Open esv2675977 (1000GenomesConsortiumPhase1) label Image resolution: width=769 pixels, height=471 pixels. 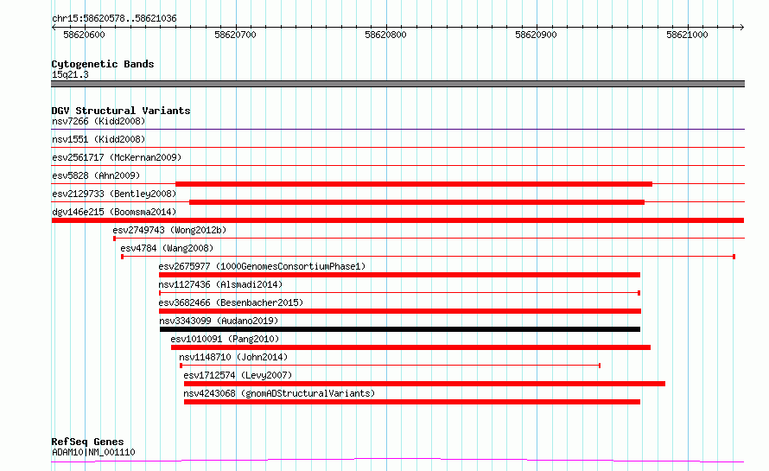(262, 266)
